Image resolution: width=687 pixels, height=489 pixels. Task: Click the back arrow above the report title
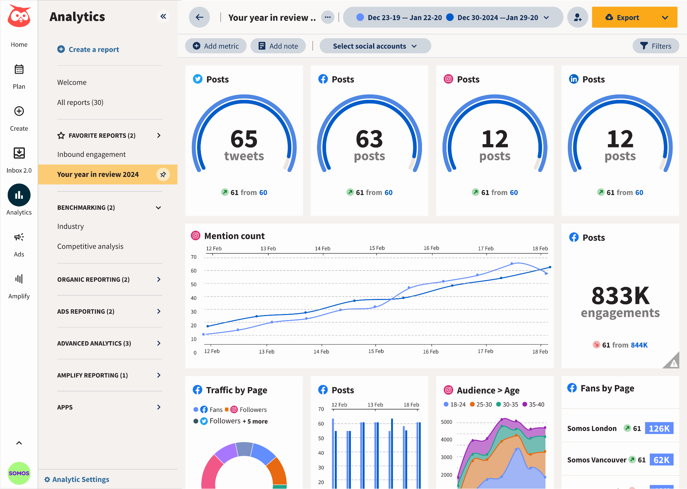tap(199, 17)
